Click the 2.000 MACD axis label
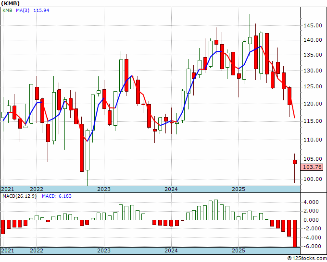Screen dimensions: 327x262 tap(311, 211)
